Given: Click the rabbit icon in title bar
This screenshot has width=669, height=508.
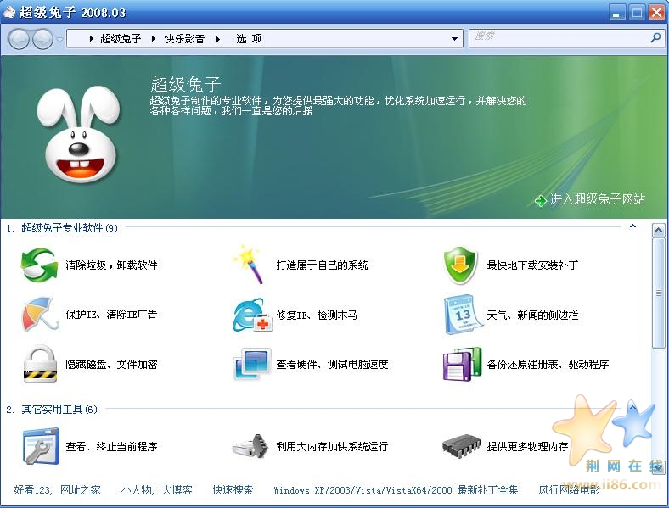Looking at the screenshot, I should pos(8,13).
